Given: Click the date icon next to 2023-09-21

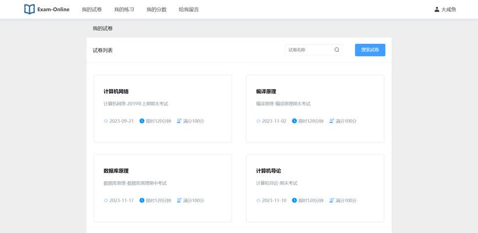Looking at the screenshot, I should pyautogui.click(x=106, y=121).
